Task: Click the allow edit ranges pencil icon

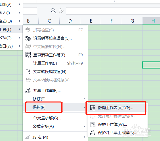Action: click(93, 116)
